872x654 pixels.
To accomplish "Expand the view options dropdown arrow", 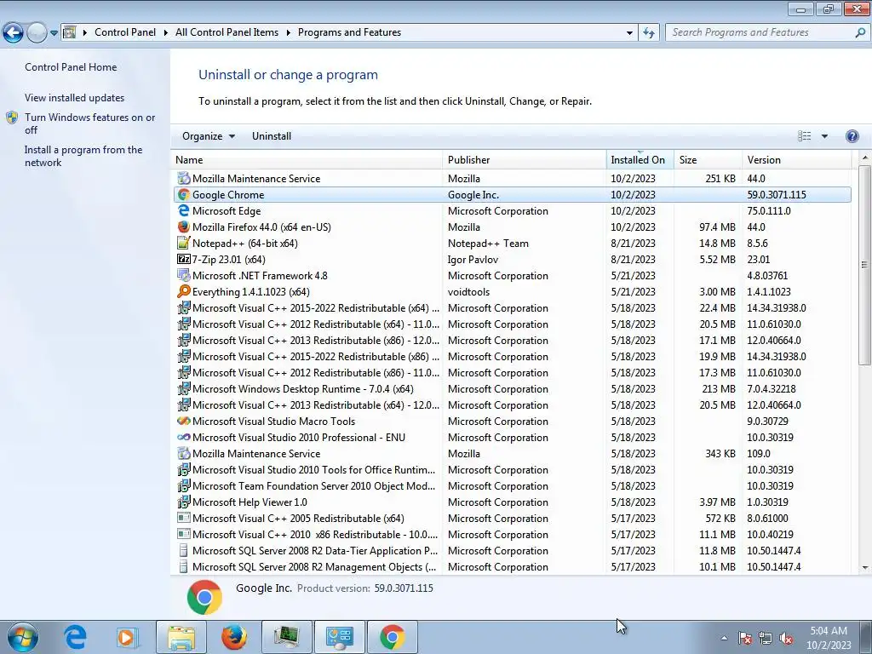I will [x=824, y=136].
